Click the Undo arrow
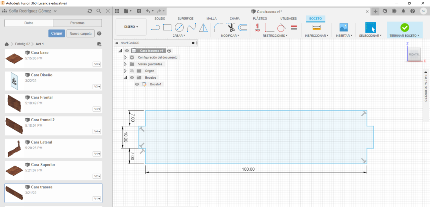This screenshot has height=207, width=430. coord(148,11)
